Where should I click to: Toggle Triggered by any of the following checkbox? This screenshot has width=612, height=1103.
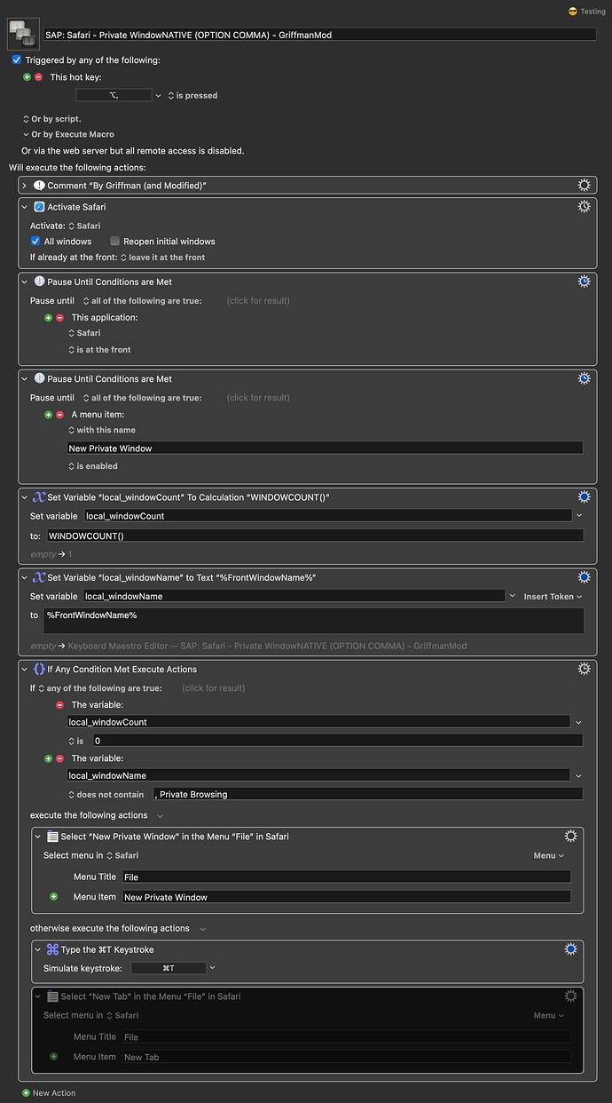click(17, 60)
